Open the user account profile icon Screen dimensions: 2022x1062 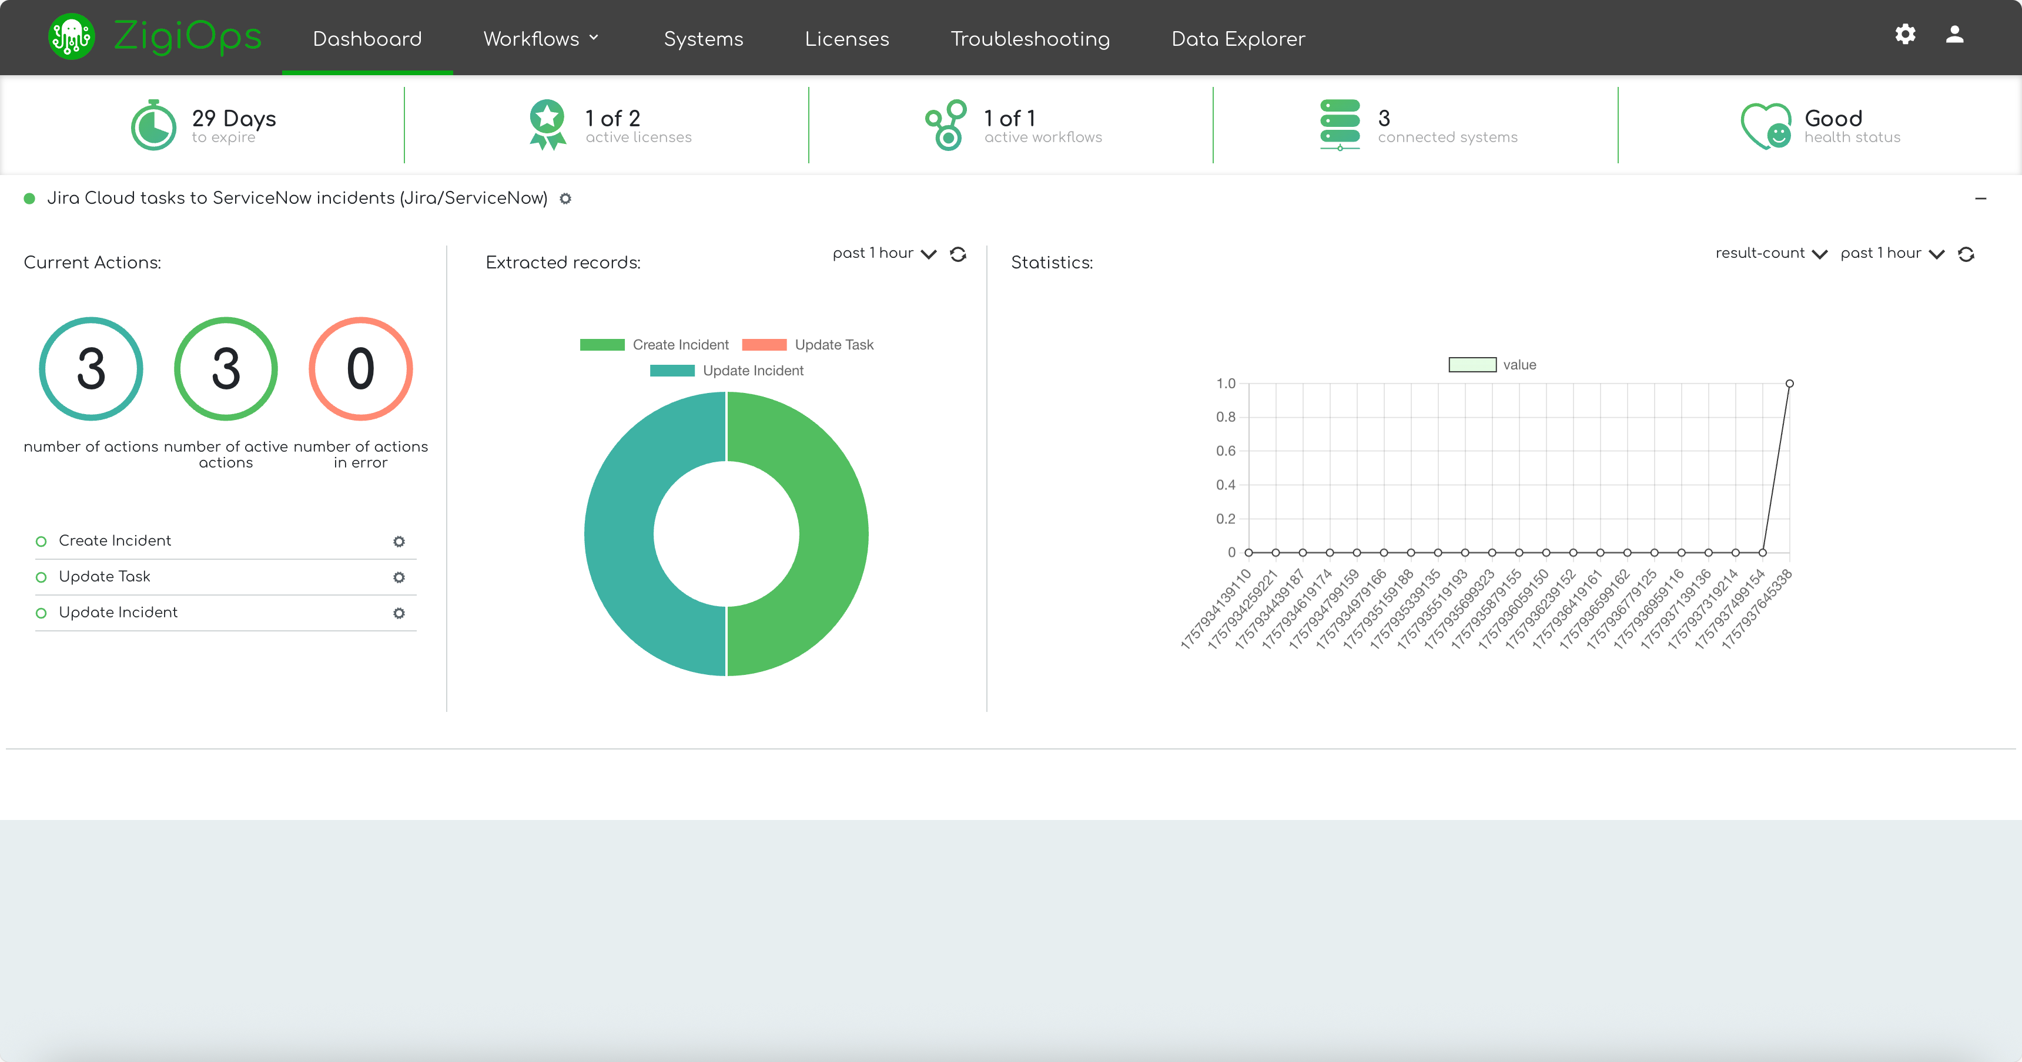pos(1954,35)
